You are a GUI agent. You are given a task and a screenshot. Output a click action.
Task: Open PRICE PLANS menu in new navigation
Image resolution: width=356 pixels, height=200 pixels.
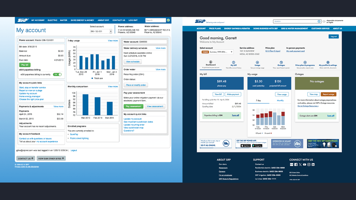(x=215, y=28)
